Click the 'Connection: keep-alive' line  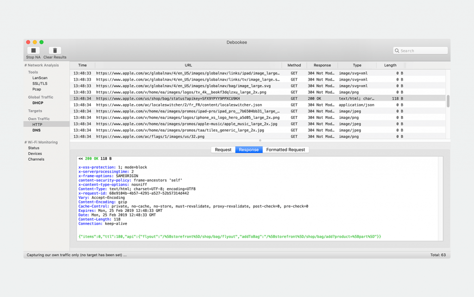point(103,224)
